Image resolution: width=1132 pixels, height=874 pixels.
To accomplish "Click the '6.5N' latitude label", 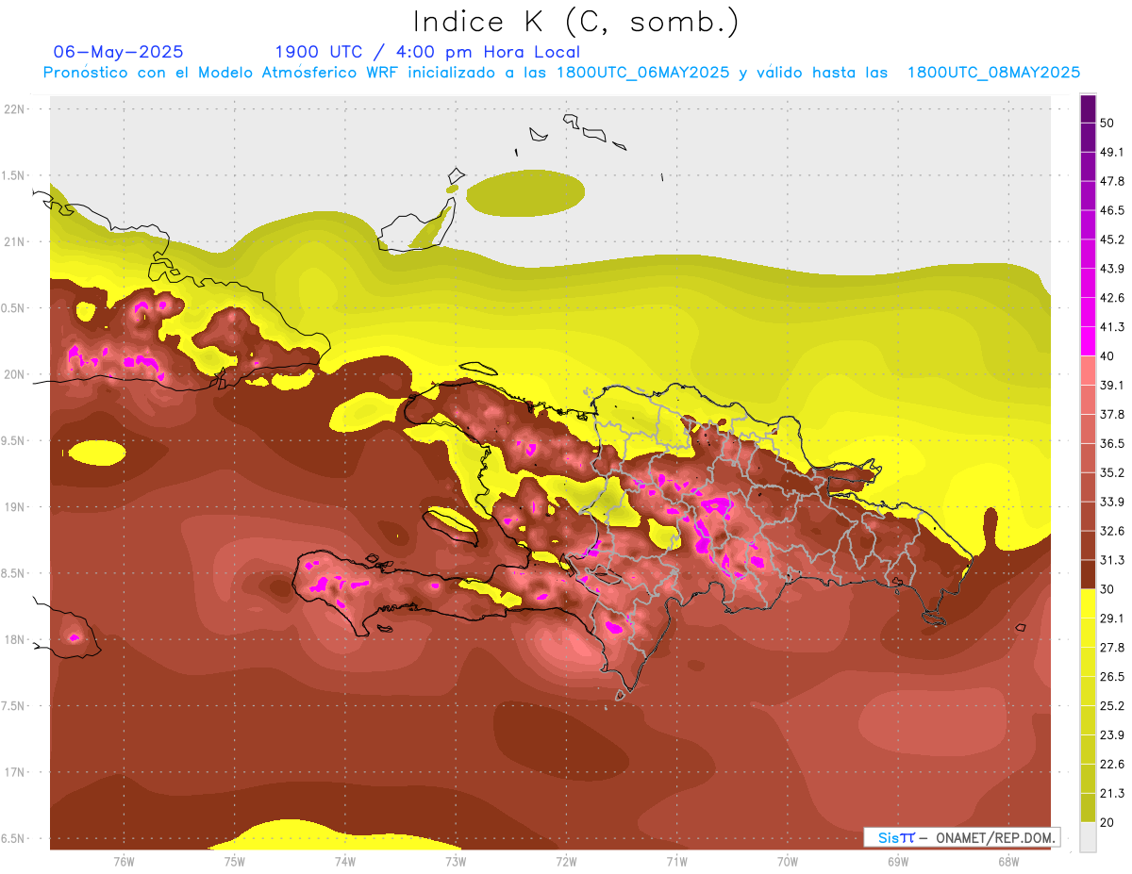I will click(14, 839).
